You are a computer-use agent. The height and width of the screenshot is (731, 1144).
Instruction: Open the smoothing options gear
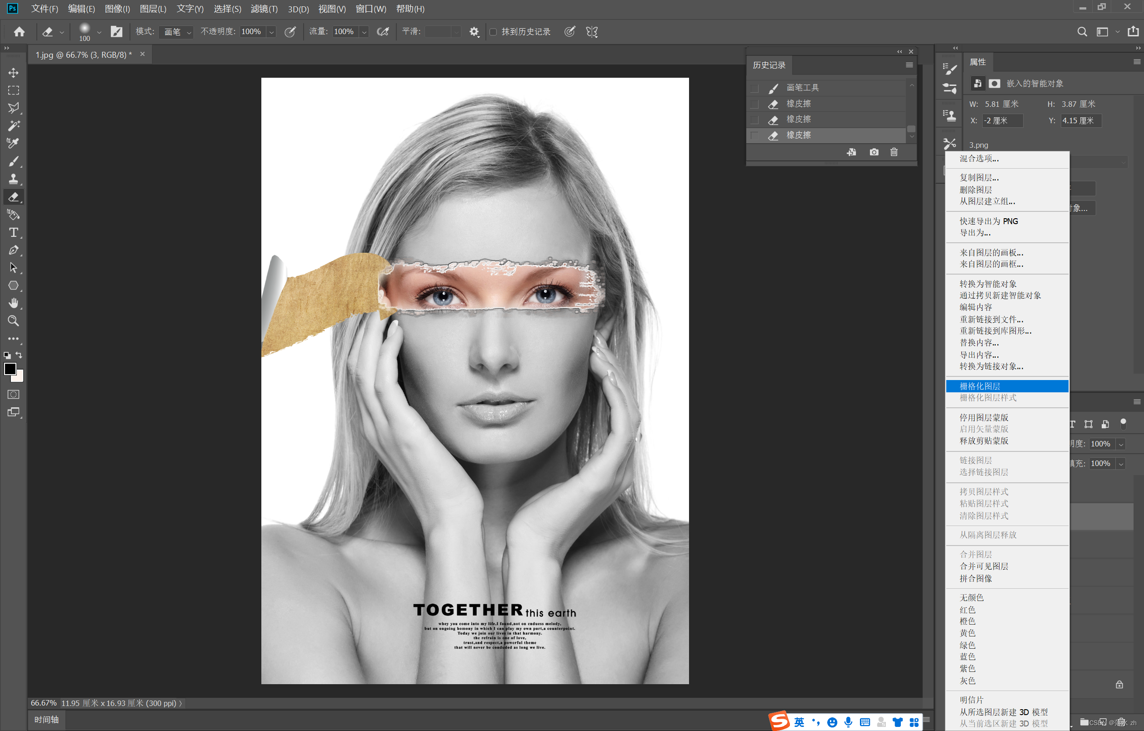pos(474,32)
